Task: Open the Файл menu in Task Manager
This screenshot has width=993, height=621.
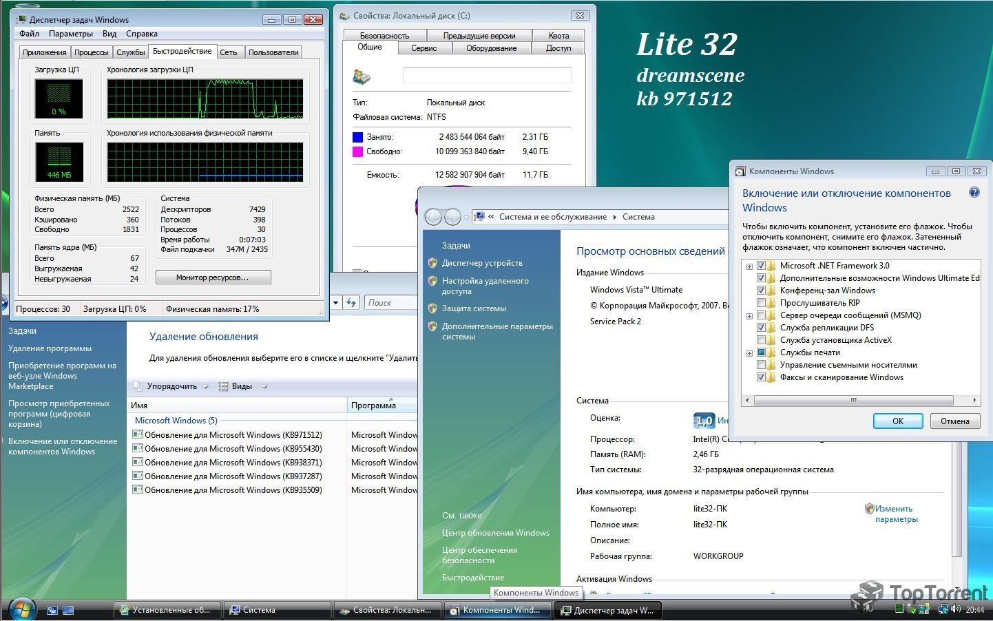Action: pyautogui.click(x=29, y=34)
